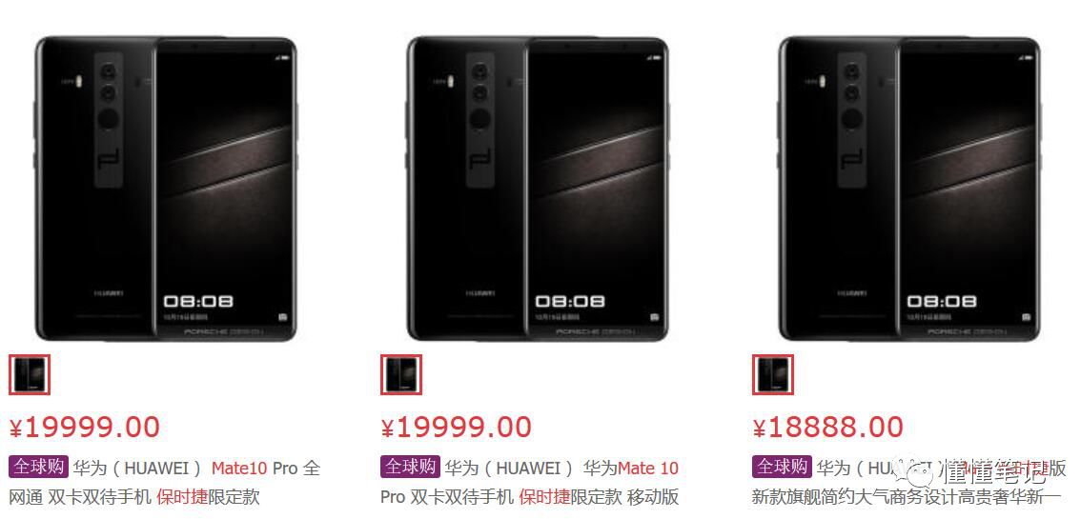Open the 新款旗舰简约大气商务 product title
The image size is (1081, 519).
click(x=908, y=483)
